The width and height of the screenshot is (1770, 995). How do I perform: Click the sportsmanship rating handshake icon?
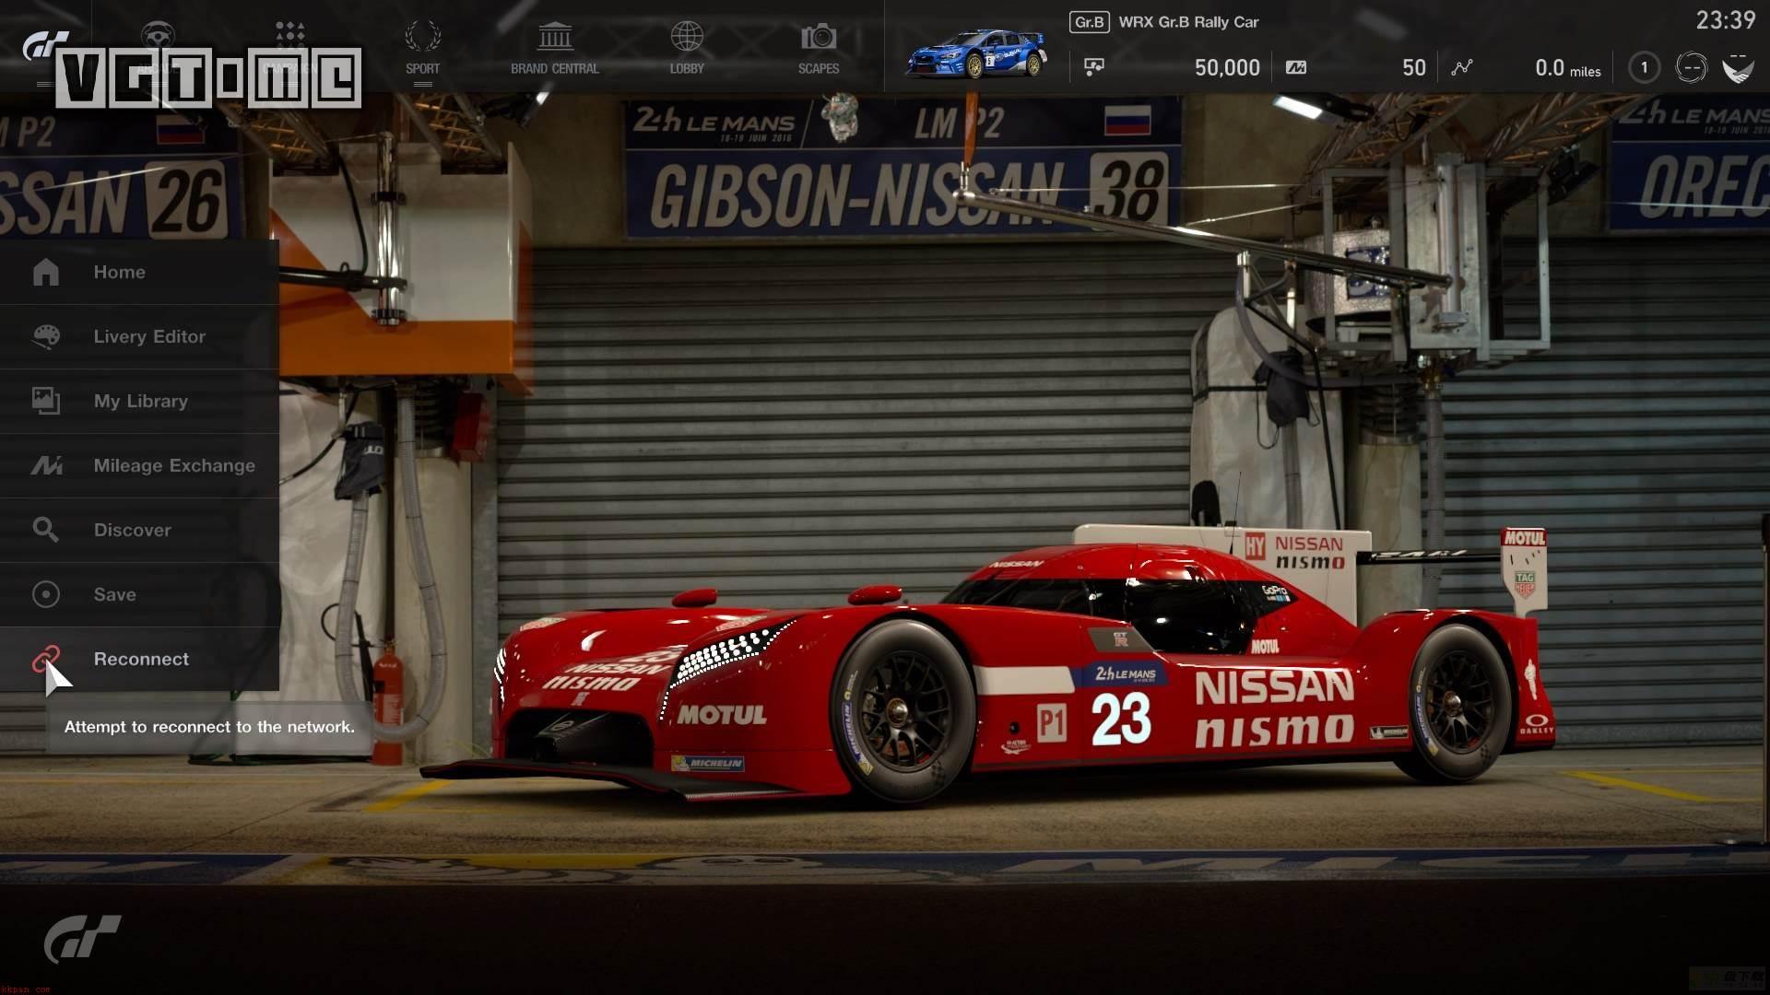(x=1738, y=68)
